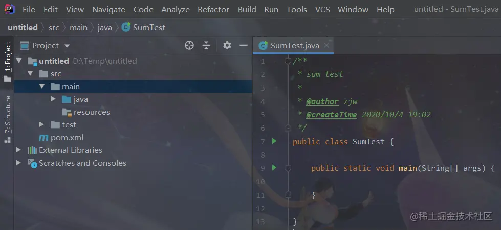501x230 pixels.
Task: Run main method from gutter arrow
Action: tap(274, 168)
